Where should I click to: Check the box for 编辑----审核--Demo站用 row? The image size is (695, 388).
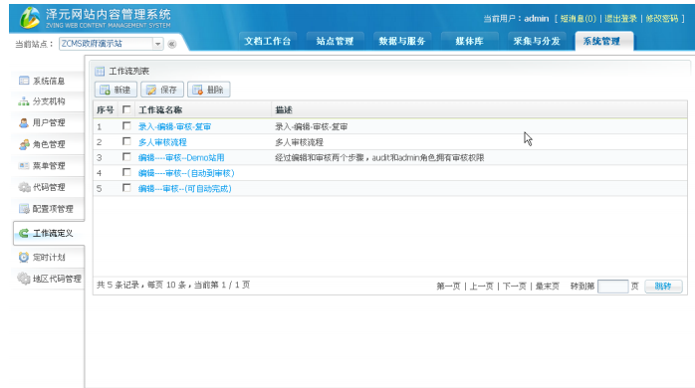[x=126, y=157]
